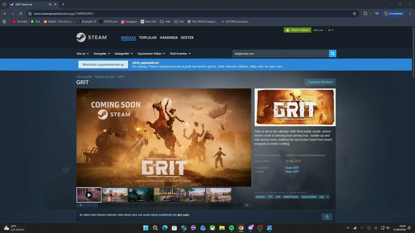Add a tag using the plus button
The height and width of the screenshot is (233, 415).
point(327,197)
